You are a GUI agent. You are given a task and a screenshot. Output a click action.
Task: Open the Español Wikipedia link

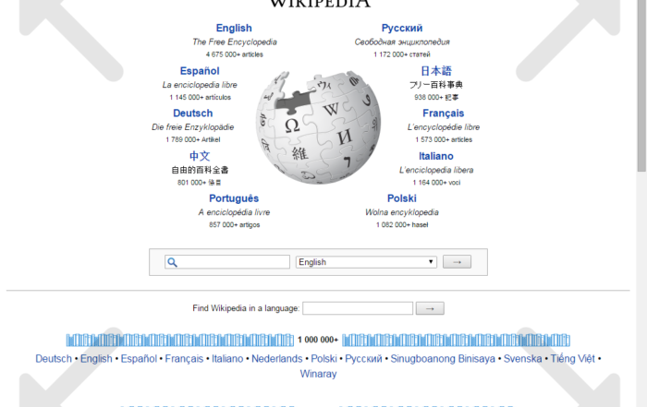[x=200, y=71]
